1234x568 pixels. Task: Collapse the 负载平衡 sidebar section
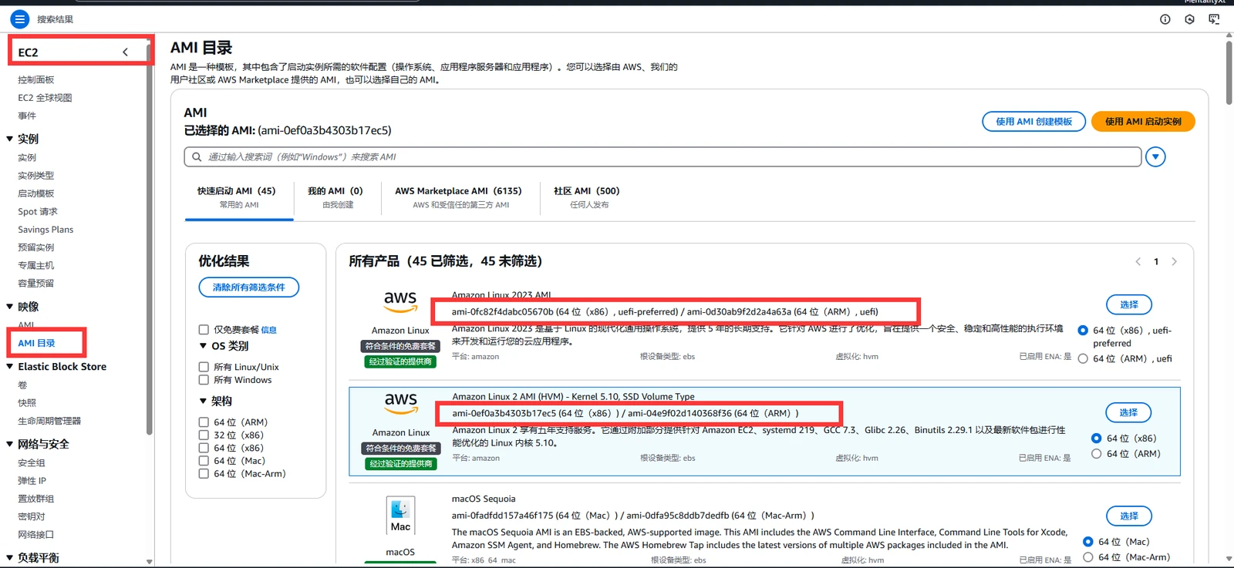[x=10, y=557]
